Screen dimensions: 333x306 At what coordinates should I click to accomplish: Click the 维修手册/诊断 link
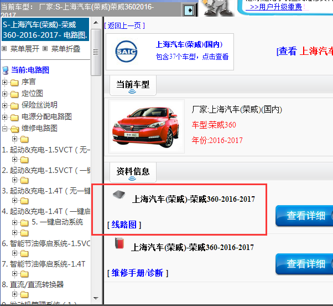coord(137,273)
